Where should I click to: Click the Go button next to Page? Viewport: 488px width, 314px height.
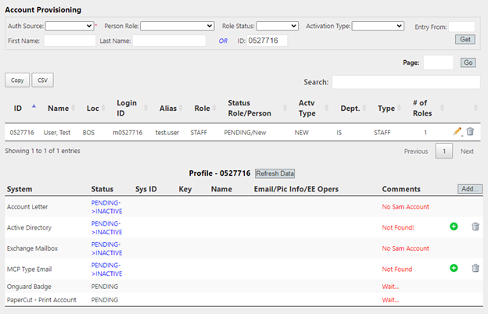[x=468, y=62]
